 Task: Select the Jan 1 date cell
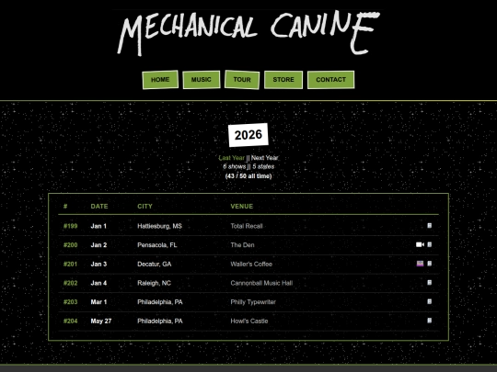point(98,226)
